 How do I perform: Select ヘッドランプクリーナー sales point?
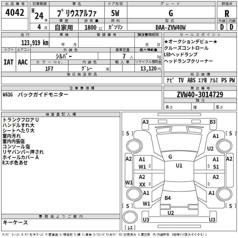pyautogui.click(x=188, y=61)
